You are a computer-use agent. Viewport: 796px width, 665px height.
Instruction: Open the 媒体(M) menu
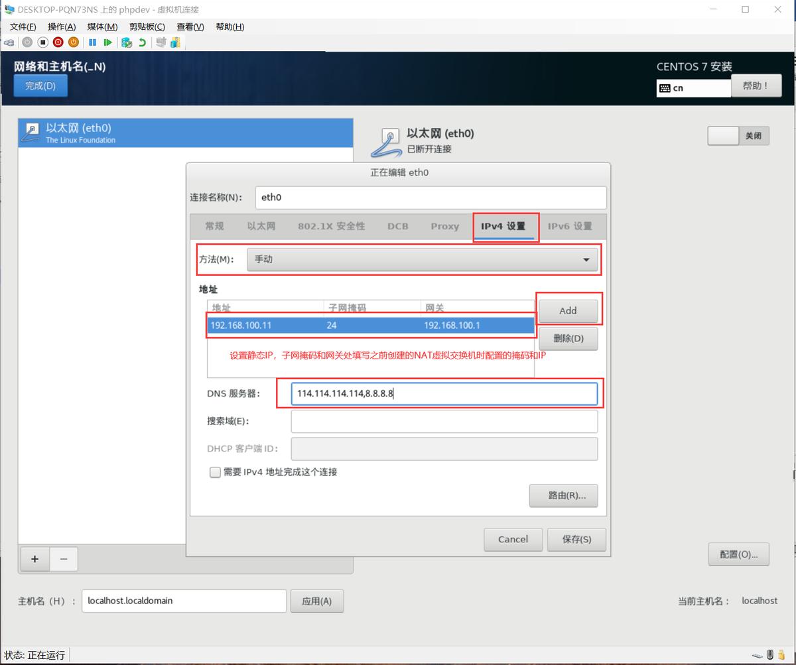[101, 27]
